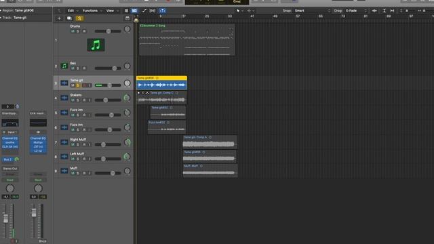Toggle solo on the Tame git track

pos(78,85)
